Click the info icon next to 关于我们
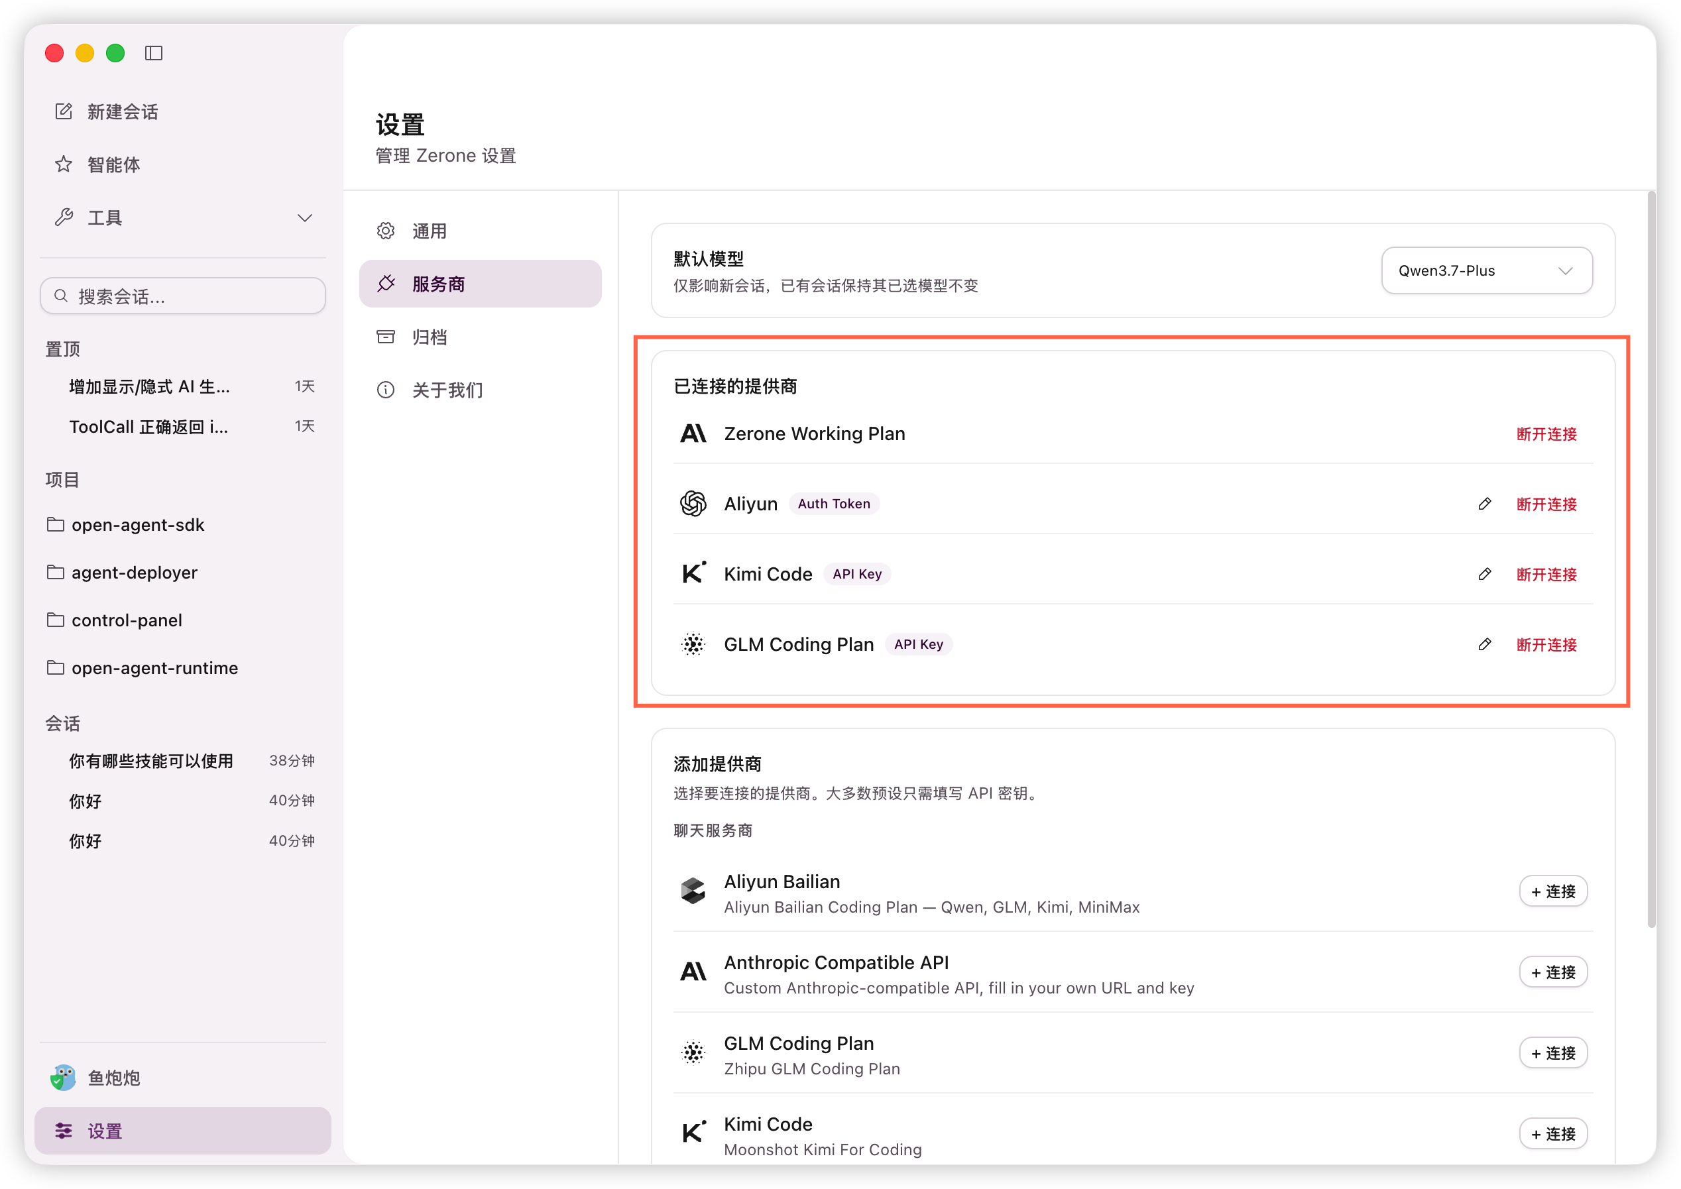Image resolution: width=1681 pixels, height=1189 pixels. coord(386,390)
